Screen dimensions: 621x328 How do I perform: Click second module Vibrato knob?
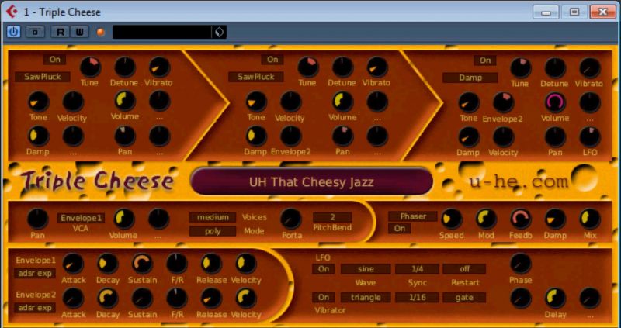[x=377, y=67]
